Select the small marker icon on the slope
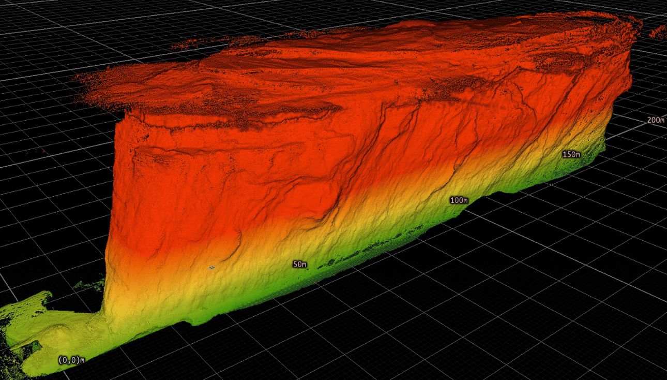 click(212, 267)
